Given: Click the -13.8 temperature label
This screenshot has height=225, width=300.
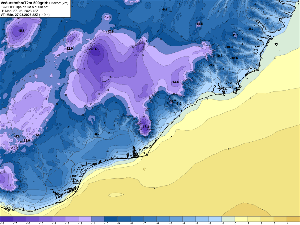Looking at the screenshot, I should (175, 82).
